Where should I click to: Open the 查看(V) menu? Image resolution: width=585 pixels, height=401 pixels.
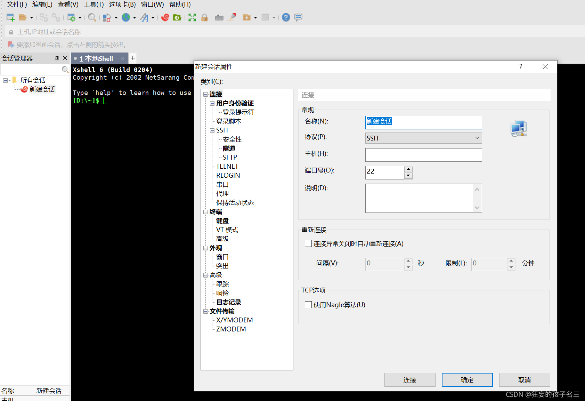(68, 4)
